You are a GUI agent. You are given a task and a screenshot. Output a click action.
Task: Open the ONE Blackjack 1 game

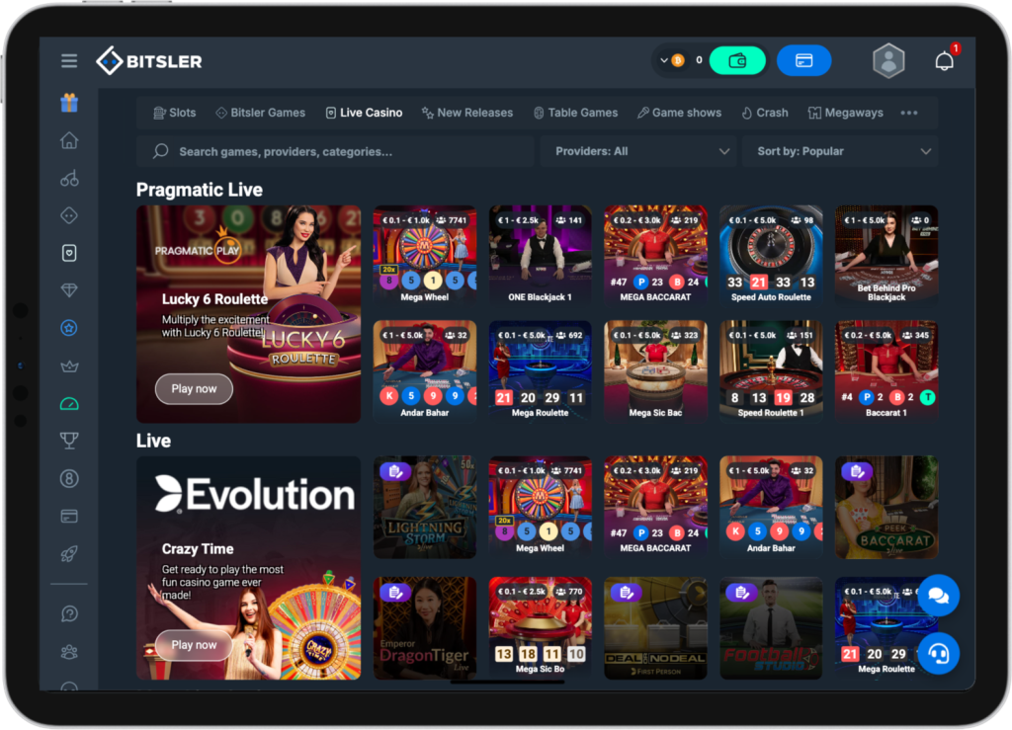pyautogui.click(x=541, y=256)
